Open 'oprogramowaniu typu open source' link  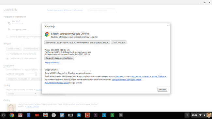(127, 80)
